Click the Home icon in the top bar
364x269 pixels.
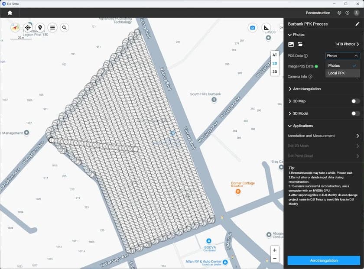(x=9, y=13)
